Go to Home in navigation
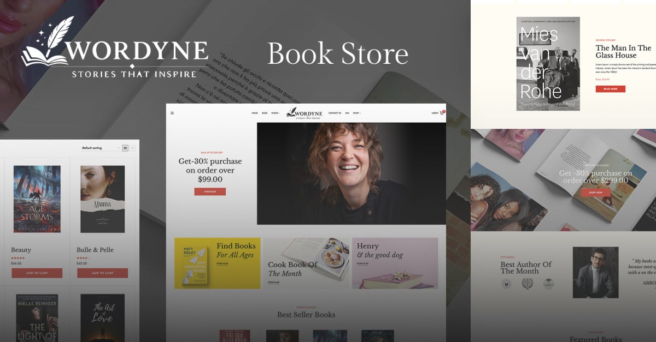The image size is (656, 342). pyautogui.click(x=255, y=113)
